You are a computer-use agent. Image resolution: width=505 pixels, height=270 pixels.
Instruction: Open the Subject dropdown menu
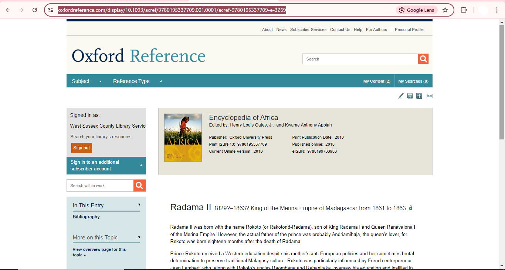87,81
